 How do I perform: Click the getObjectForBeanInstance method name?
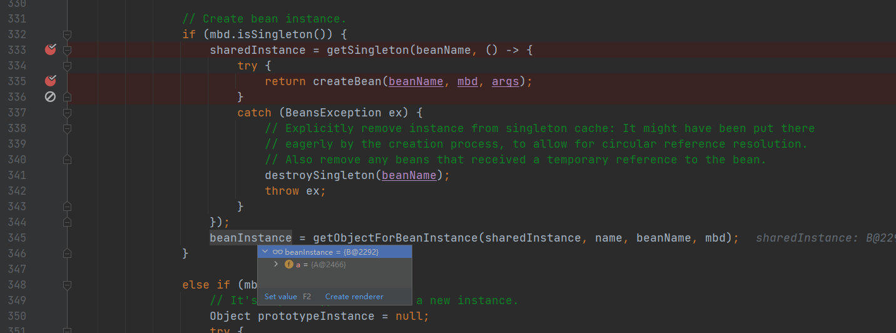pyautogui.click(x=395, y=238)
